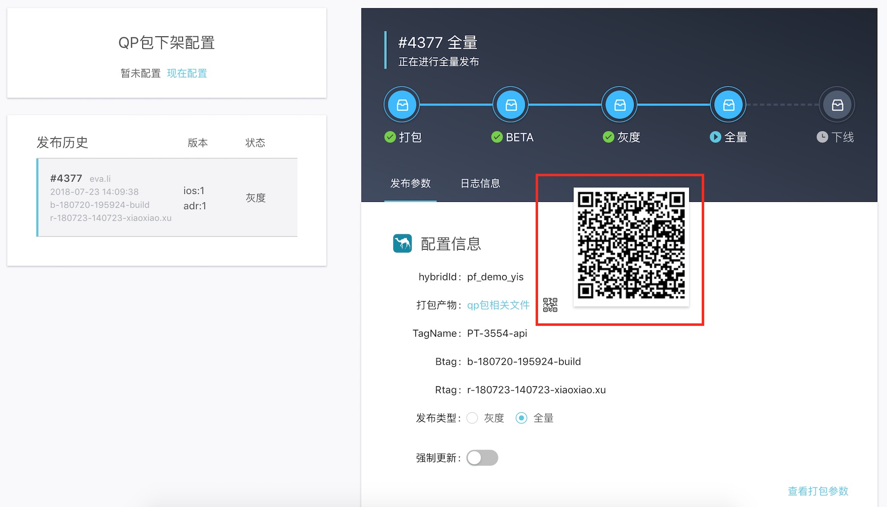Click the 打包 stage circle icon
The height and width of the screenshot is (507, 887).
point(402,105)
